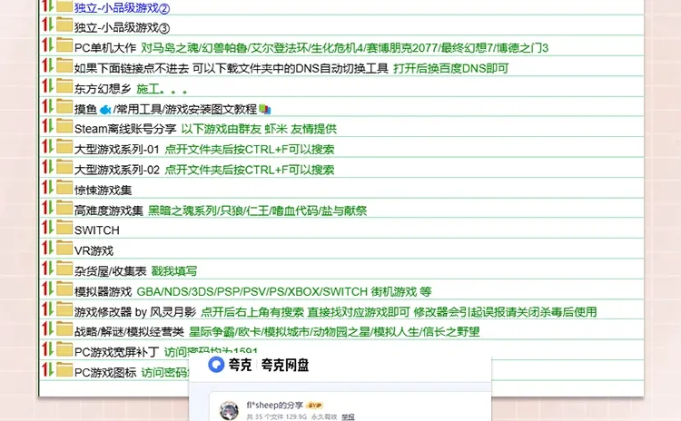The image size is (681, 421).
Task: Click green note 戳我填写
Action: click(x=174, y=271)
